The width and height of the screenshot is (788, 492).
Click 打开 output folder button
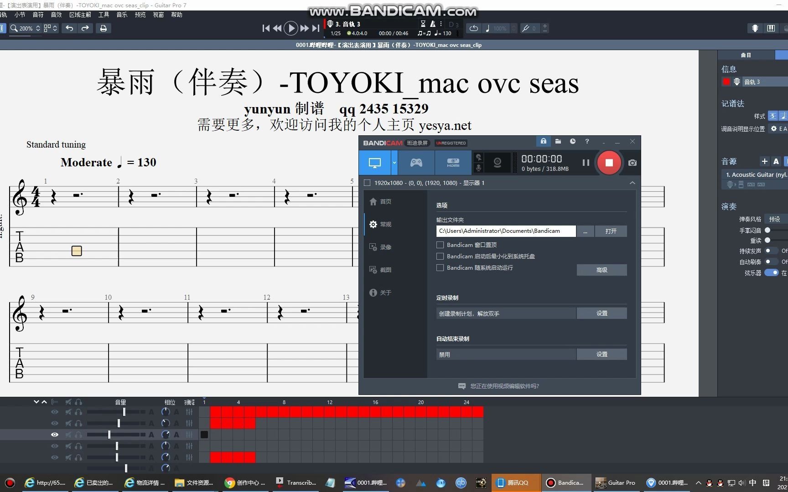coord(611,231)
